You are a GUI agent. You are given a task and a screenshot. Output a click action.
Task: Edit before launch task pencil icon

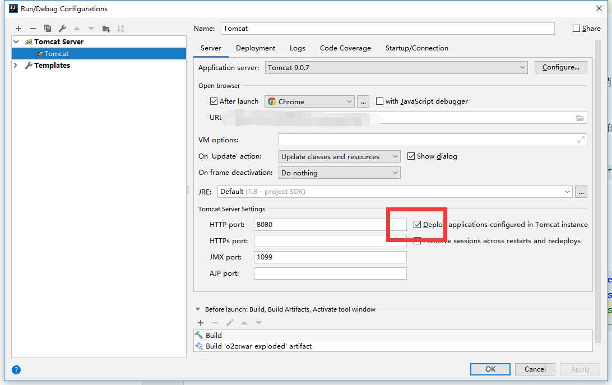230,323
